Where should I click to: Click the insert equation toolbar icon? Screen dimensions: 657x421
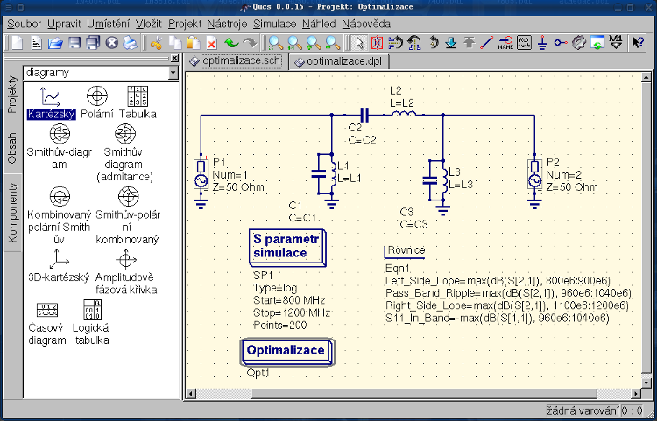pyautogui.click(x=524, y=42)
